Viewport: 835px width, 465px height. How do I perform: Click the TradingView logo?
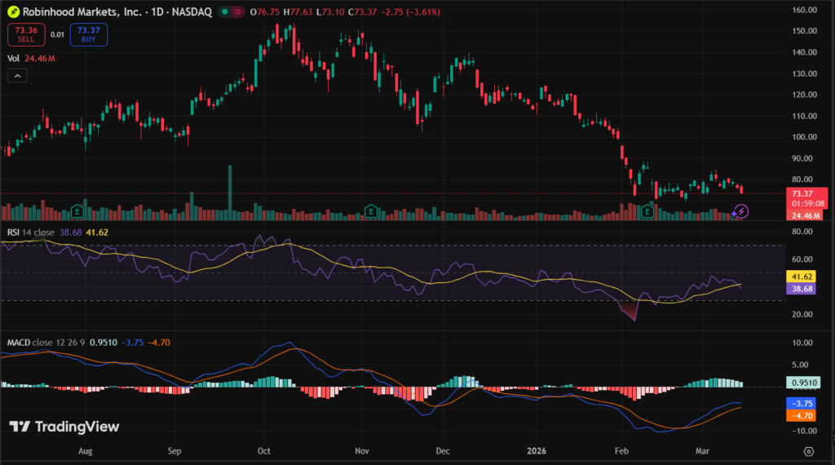(64, 427)
